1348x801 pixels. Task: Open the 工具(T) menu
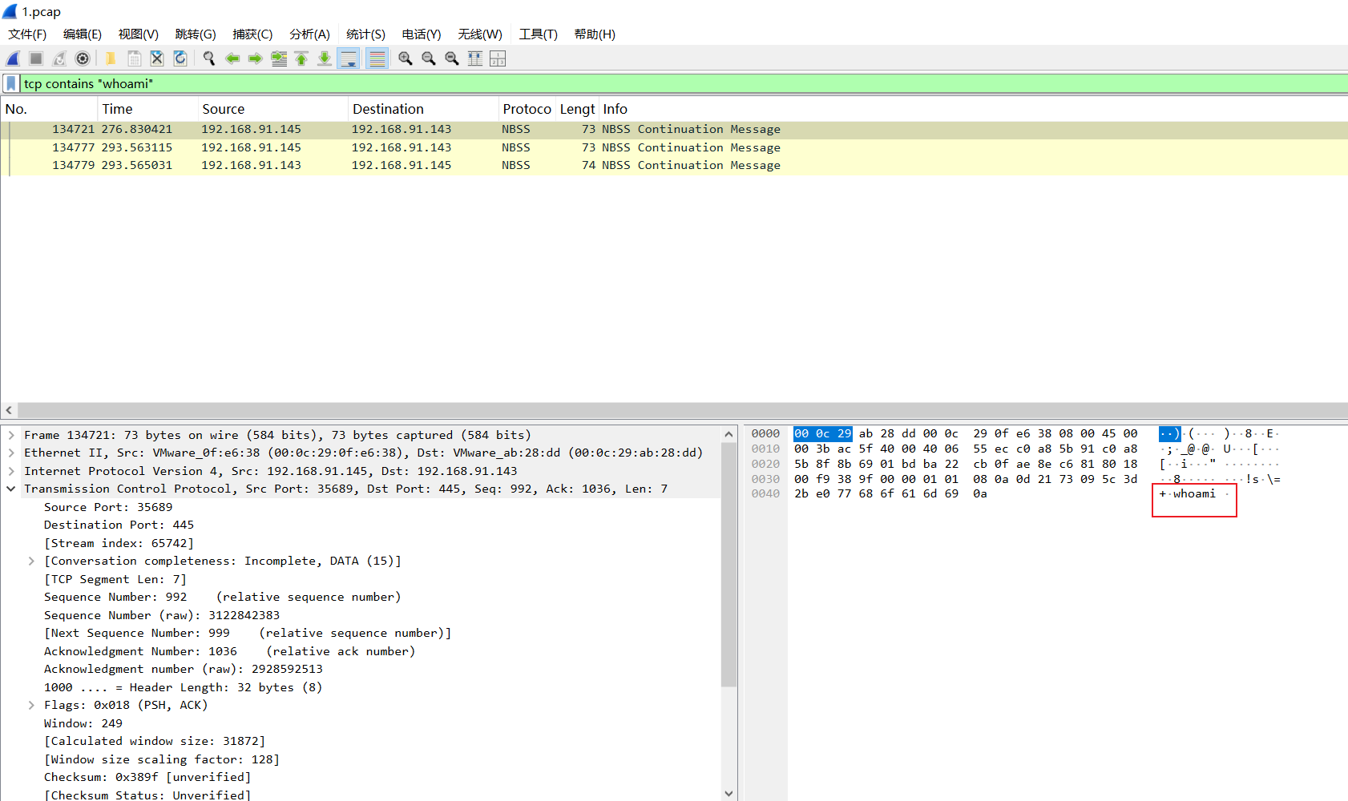tap(539, 34)
